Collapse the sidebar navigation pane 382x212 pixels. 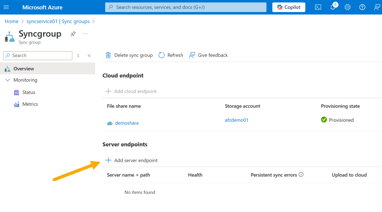click(89, 56)
